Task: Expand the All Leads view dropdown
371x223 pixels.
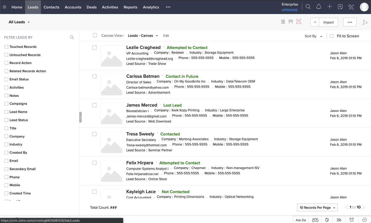Action: [x=19, y=22]
